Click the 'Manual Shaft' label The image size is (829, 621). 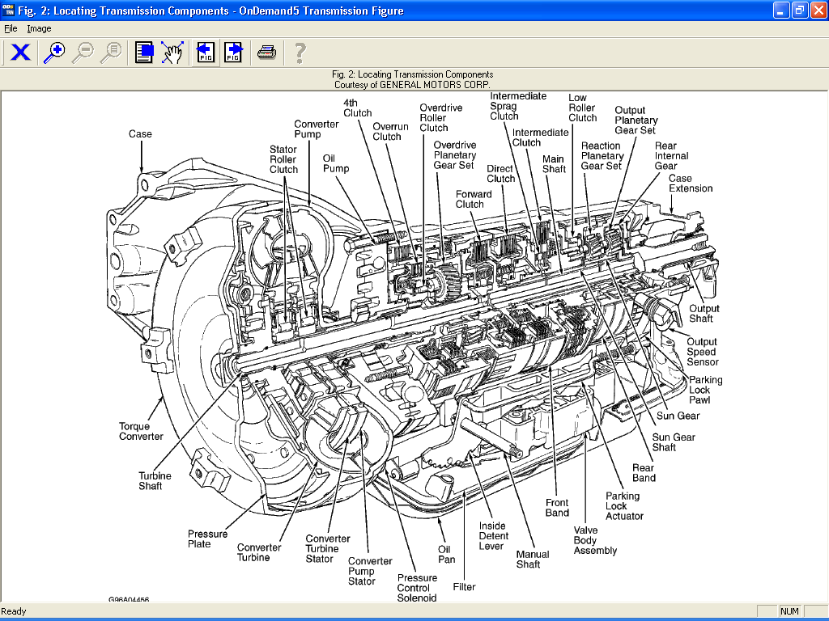coord(533,560)
